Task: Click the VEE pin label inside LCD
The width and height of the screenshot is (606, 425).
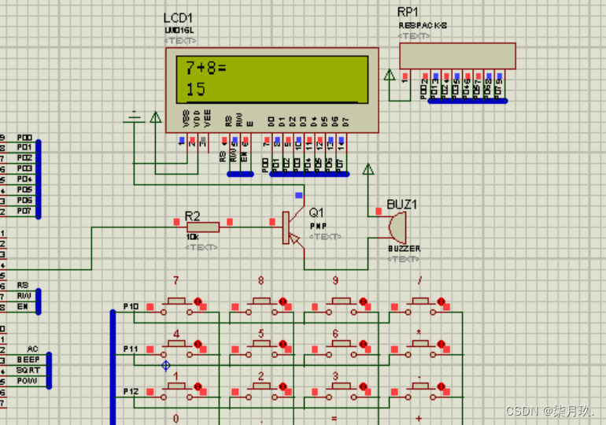Action: point(208,119)
